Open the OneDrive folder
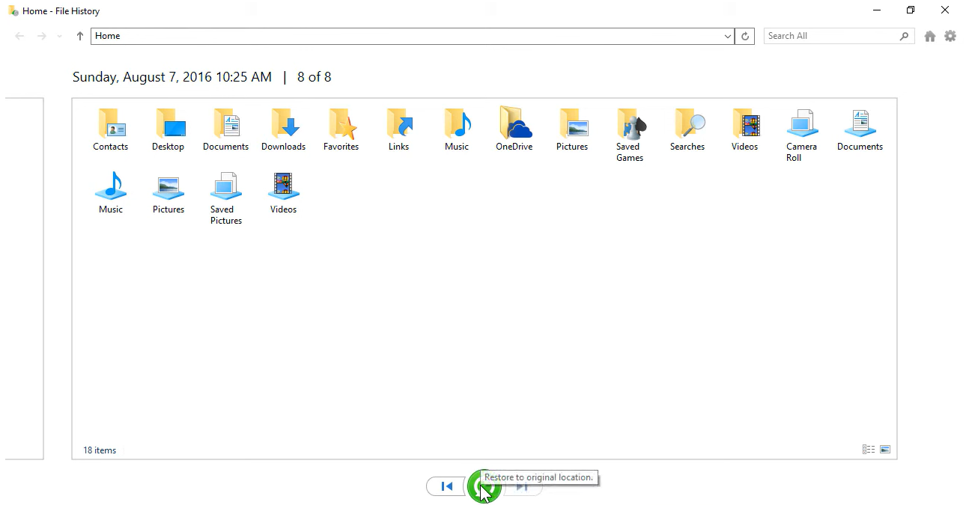Viewport: 966px width, 505px height. click(514, 129)
